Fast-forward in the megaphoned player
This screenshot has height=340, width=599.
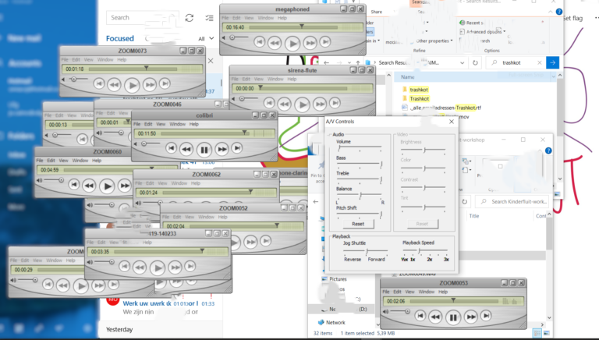click(x=310, y=43)
